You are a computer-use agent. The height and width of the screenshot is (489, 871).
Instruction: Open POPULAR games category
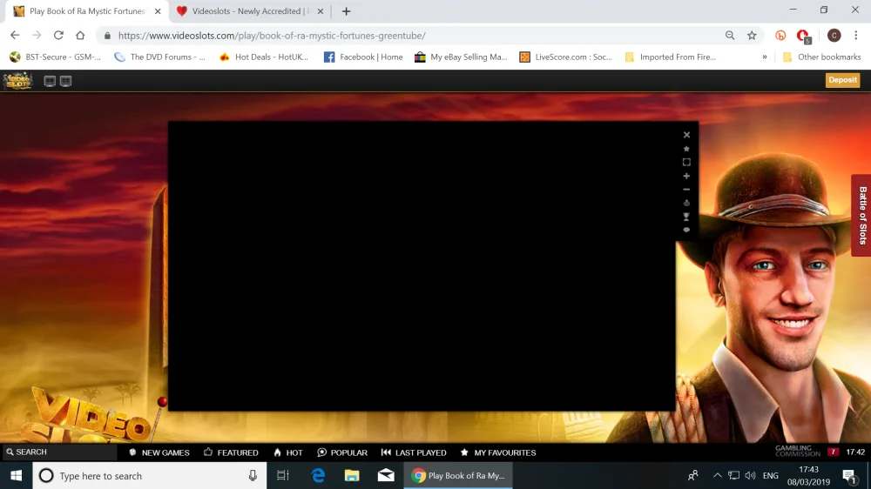[342, 452]
